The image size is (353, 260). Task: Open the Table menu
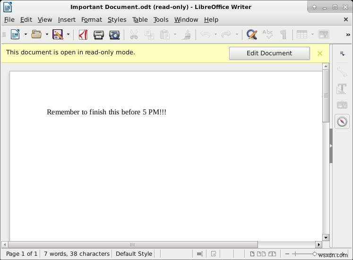click(x=140, y=20)
